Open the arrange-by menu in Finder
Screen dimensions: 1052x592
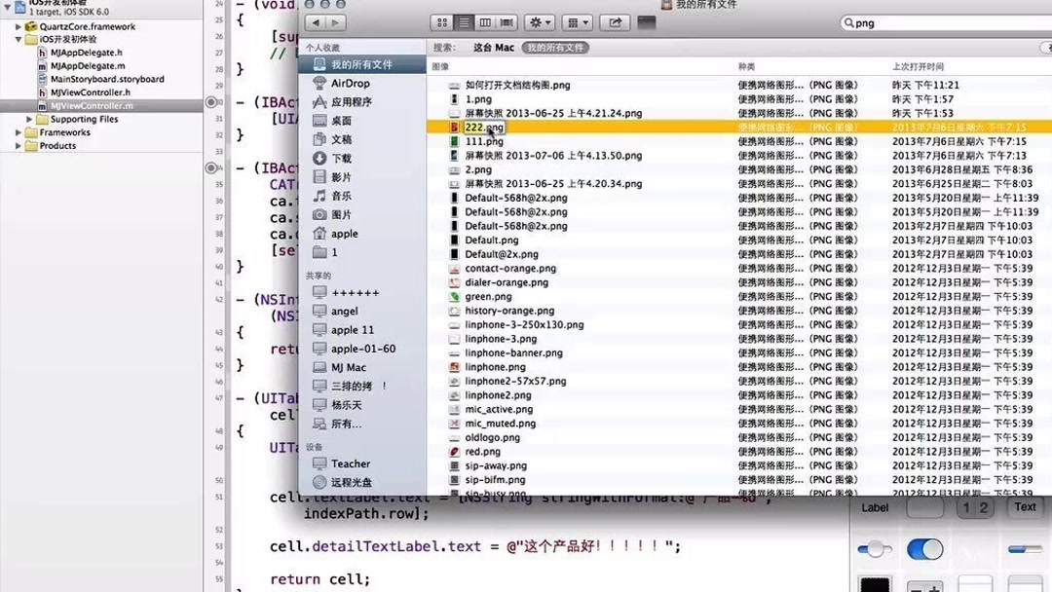pos(576,21)
